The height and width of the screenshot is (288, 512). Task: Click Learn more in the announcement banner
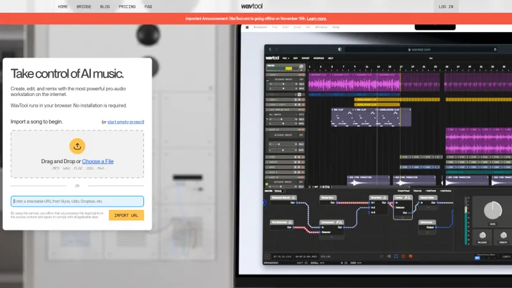[x=317, y=19]
